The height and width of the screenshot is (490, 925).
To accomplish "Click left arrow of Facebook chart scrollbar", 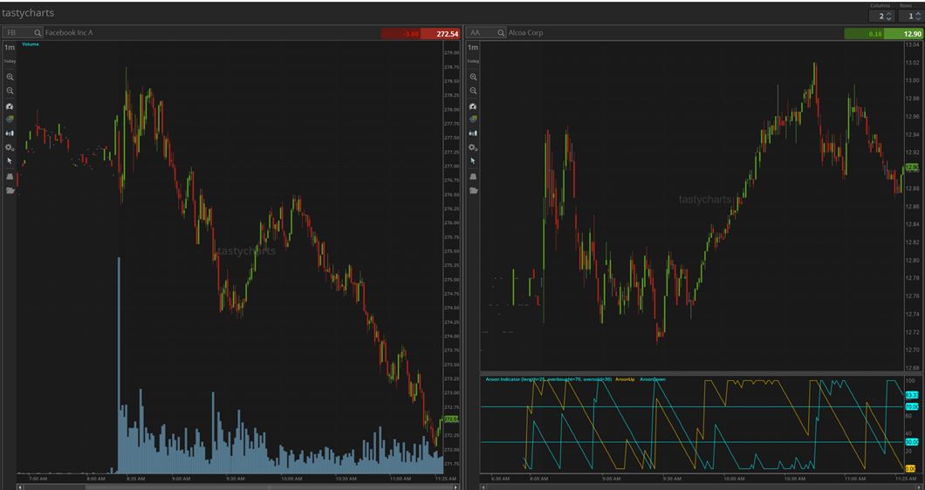I will point(20,487).
